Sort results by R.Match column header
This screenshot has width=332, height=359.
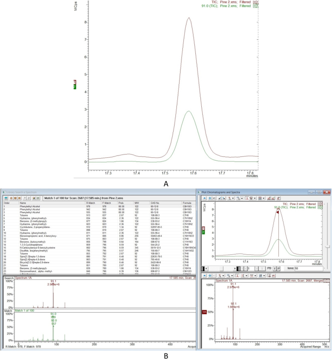90,203
